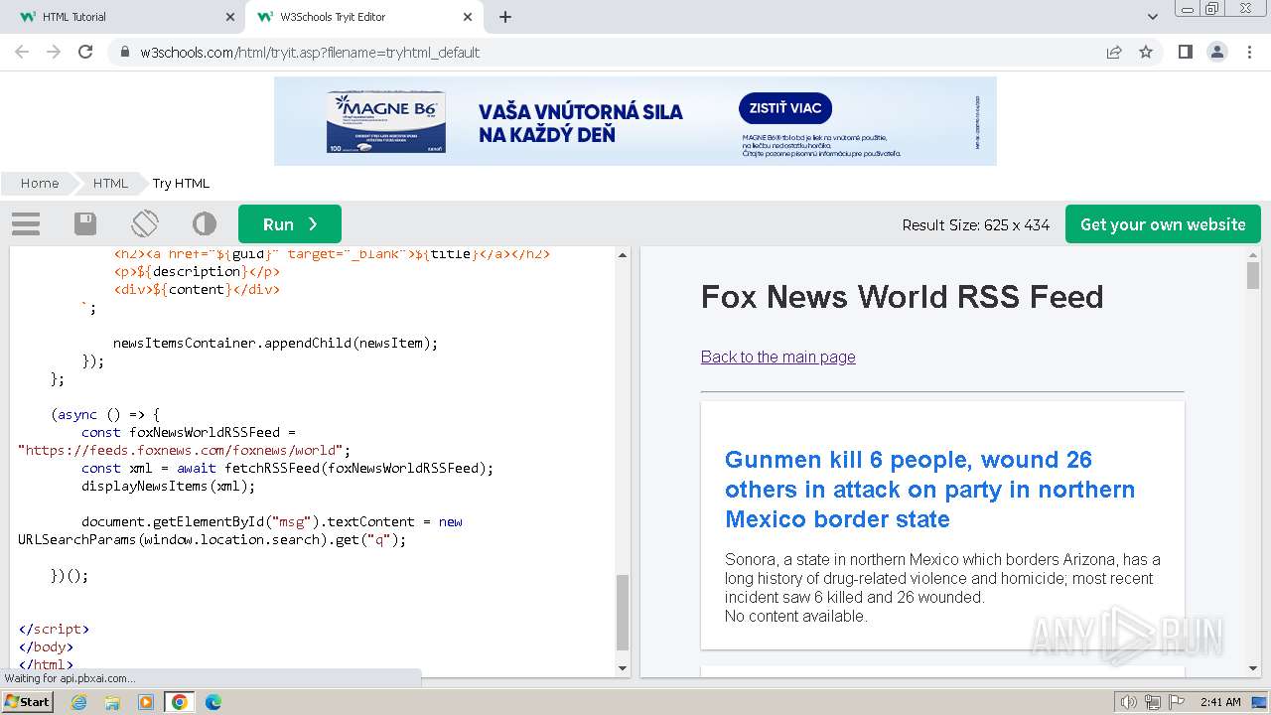Run the code

click(290, 224)
